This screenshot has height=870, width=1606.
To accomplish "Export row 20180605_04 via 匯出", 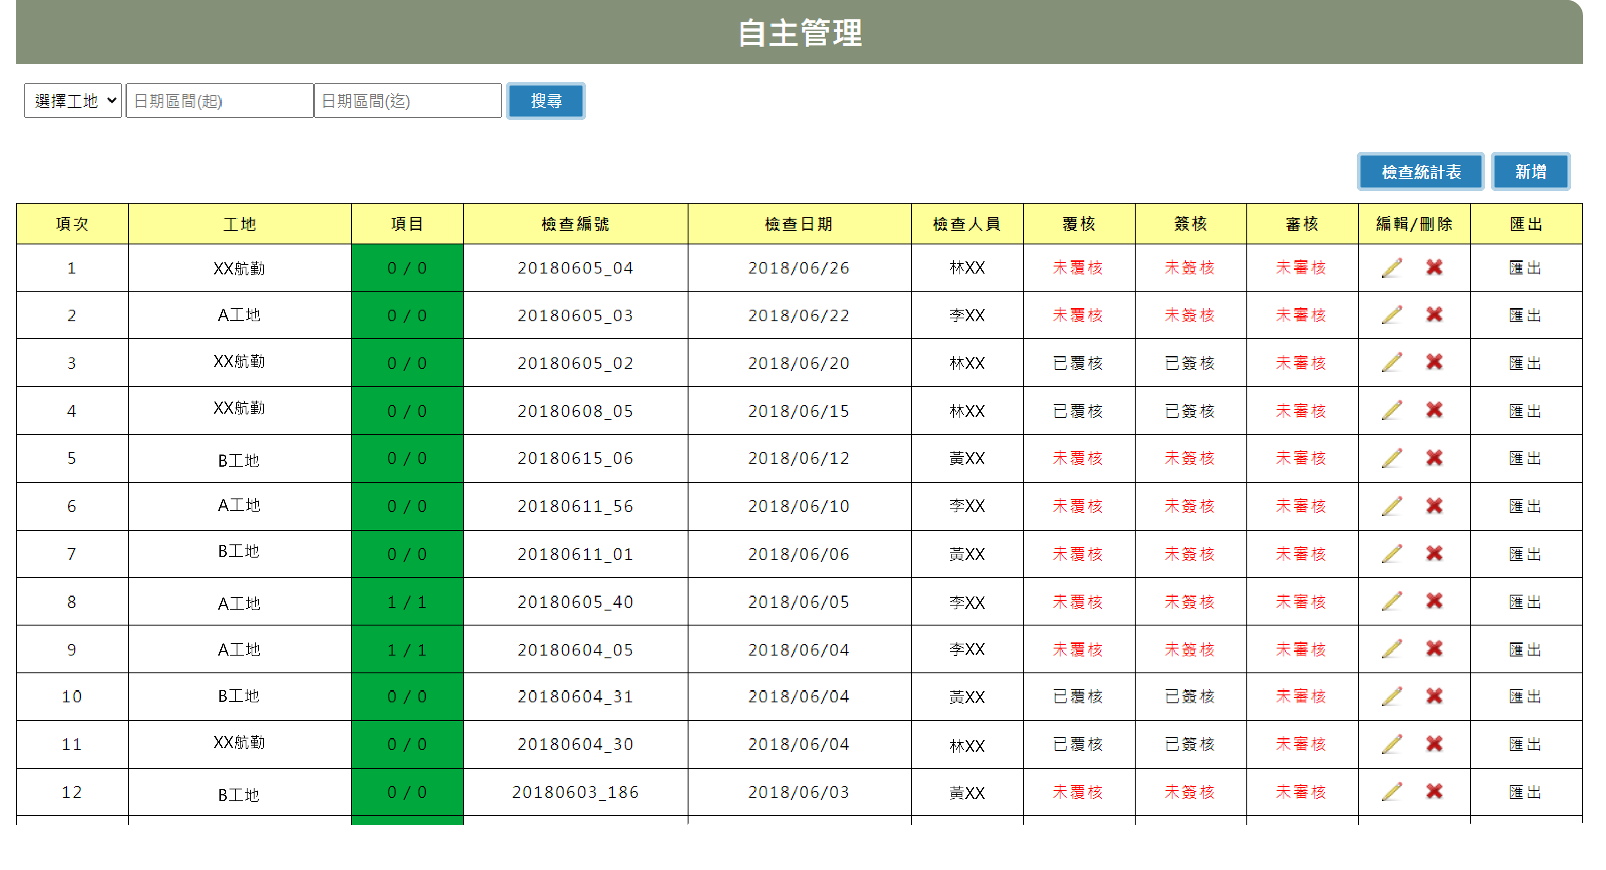I will point(1525,268).
